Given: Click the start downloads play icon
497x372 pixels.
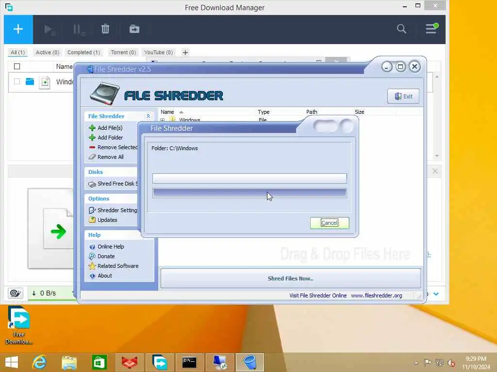Looking at the screenshot, I should point(49,30).
